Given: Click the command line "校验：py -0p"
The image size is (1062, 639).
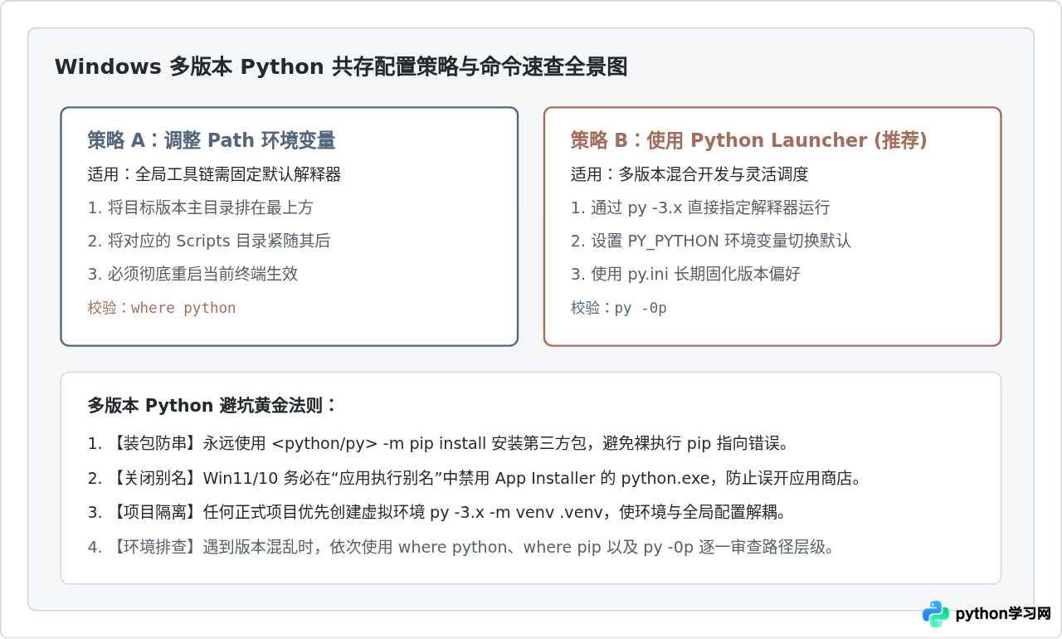Looking at the screenshot, I should click(x=619, y=308).
